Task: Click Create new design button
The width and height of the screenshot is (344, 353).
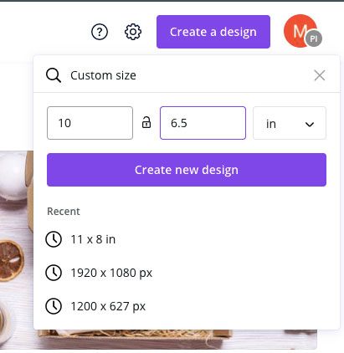Action: 187,170
